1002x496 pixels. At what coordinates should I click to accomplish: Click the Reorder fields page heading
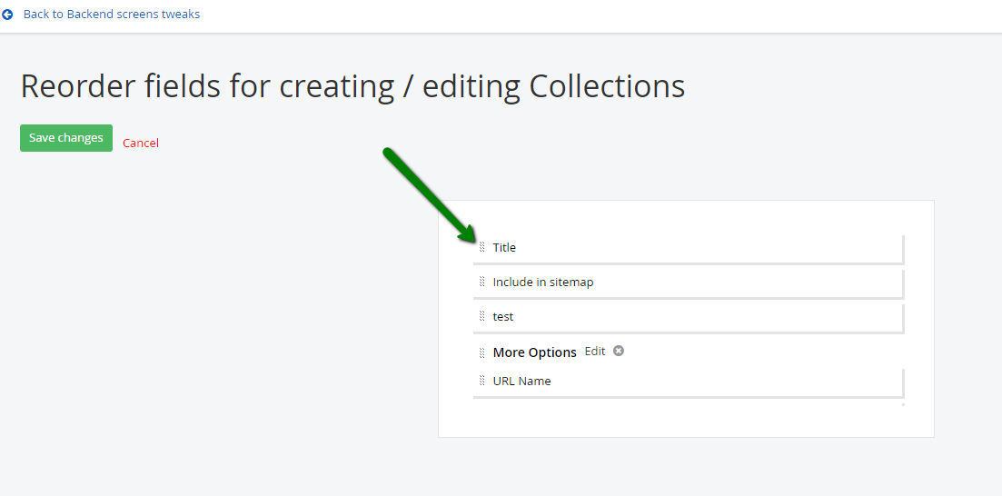[352, 86]
